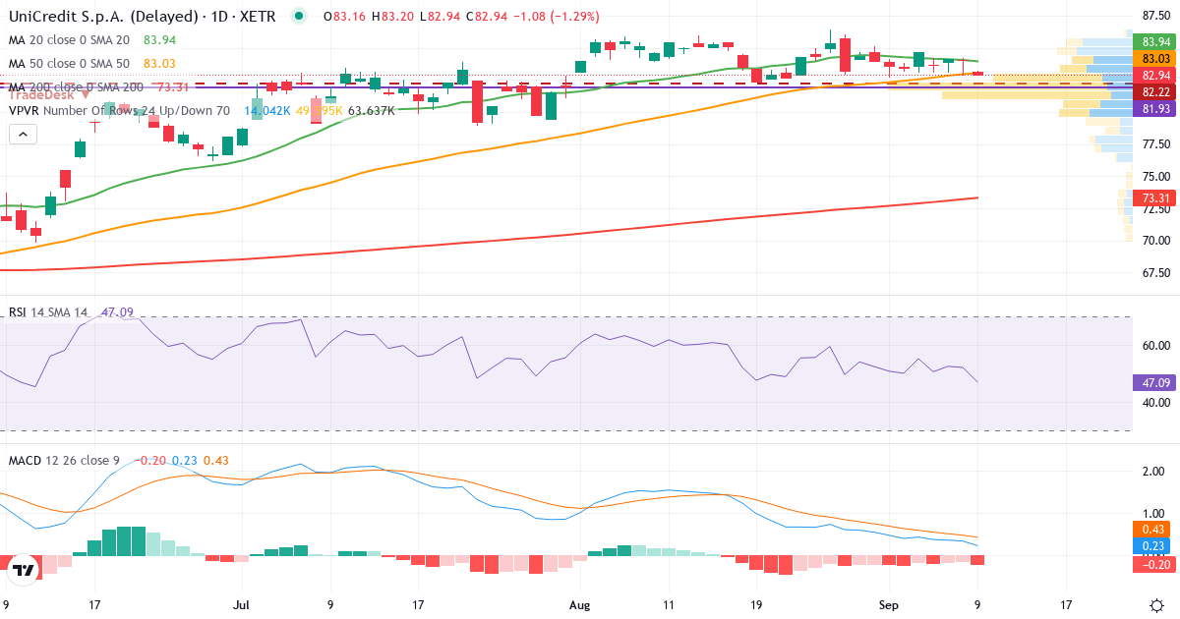Click the change value −1.08 (−1.29%)
The height and width of the screenshot is (619, 1180).
(559, 17)
